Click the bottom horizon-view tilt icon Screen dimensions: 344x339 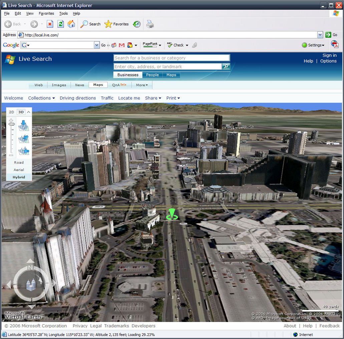(24, 151)
